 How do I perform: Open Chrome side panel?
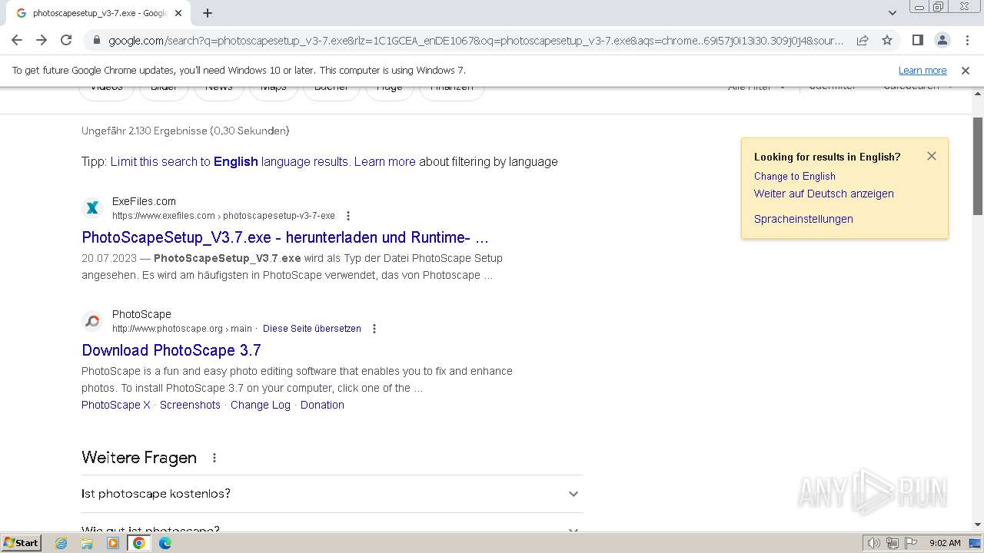tap(918, 40)
